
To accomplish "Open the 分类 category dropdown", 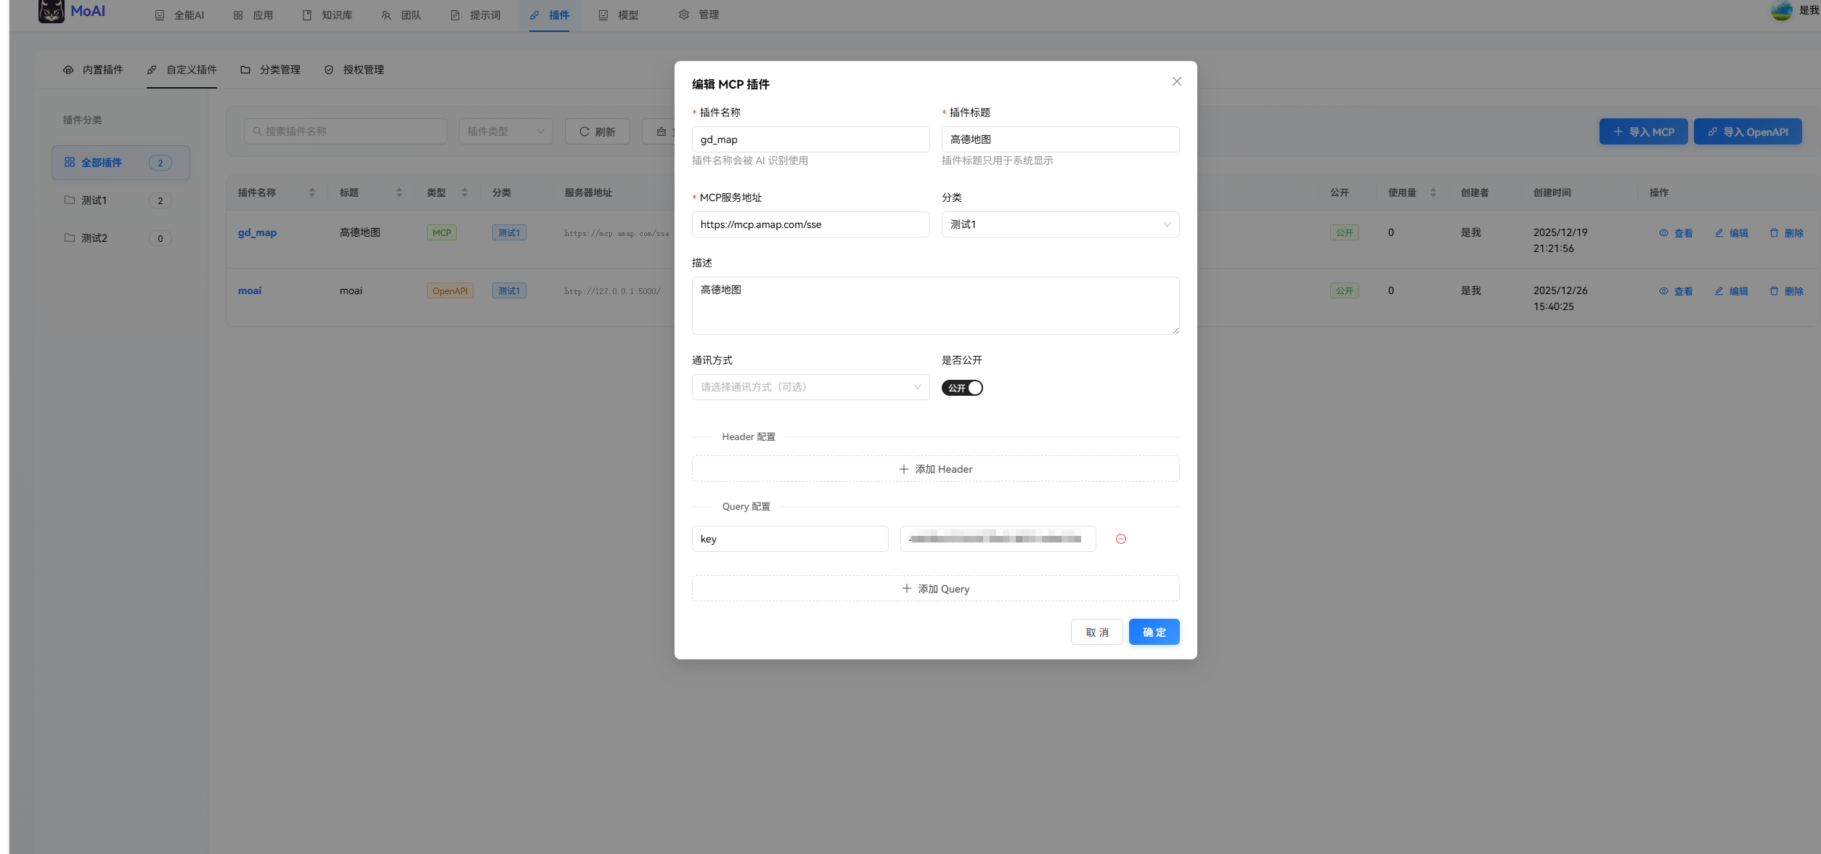I will [1060, 224].
